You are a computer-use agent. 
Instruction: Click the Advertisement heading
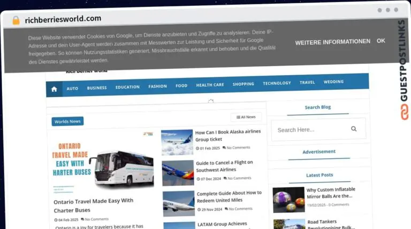click(319, 152)
